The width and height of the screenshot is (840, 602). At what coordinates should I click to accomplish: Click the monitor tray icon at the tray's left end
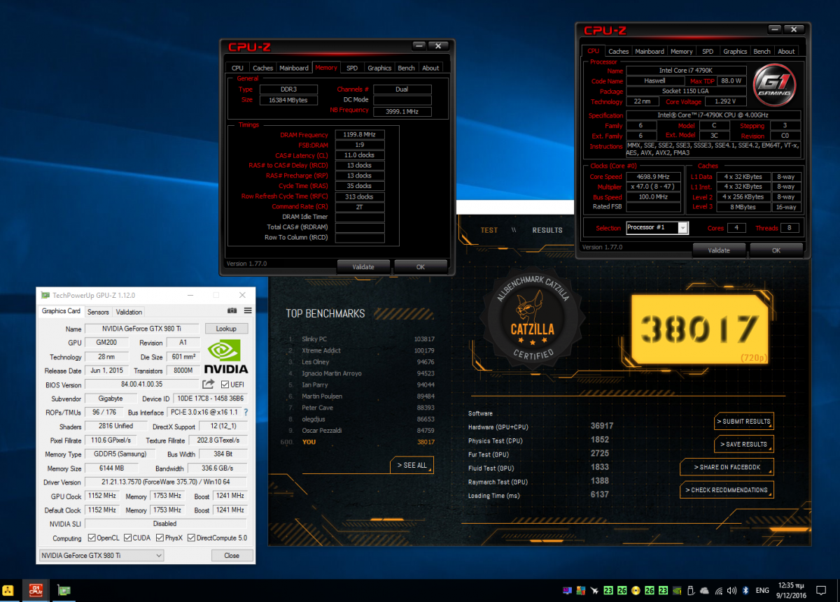567,591
